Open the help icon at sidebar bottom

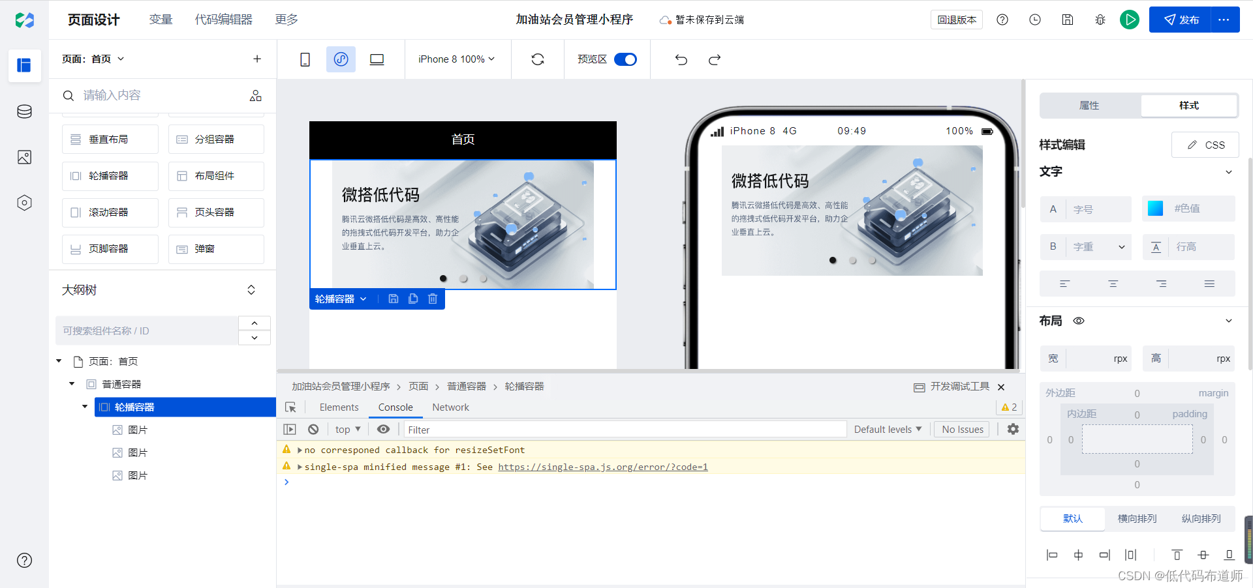(x=24, y=560)
